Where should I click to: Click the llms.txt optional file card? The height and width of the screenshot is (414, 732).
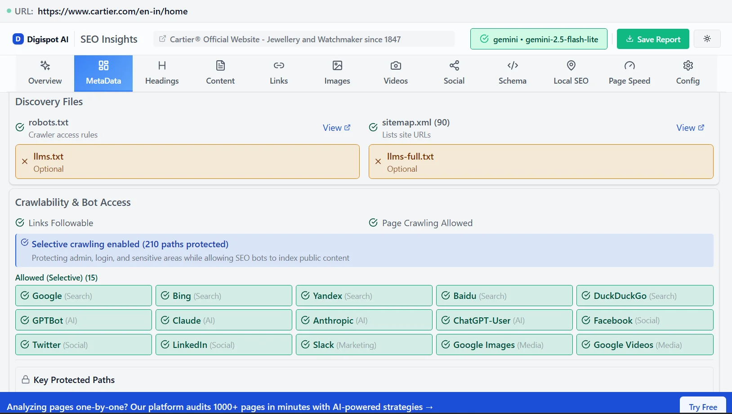(x=187, y=162)
